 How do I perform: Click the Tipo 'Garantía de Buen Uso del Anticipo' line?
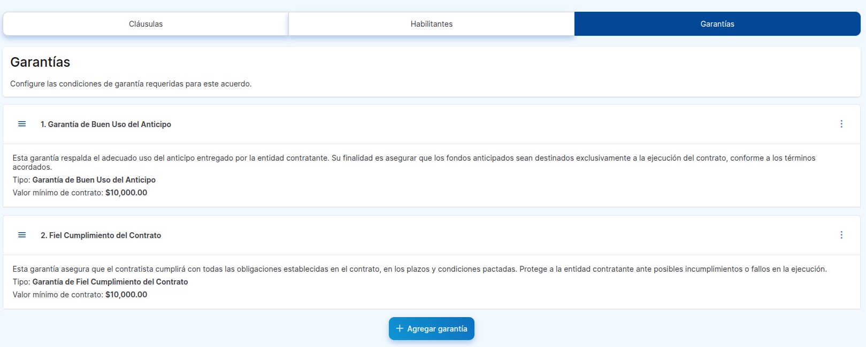point(84,180)
